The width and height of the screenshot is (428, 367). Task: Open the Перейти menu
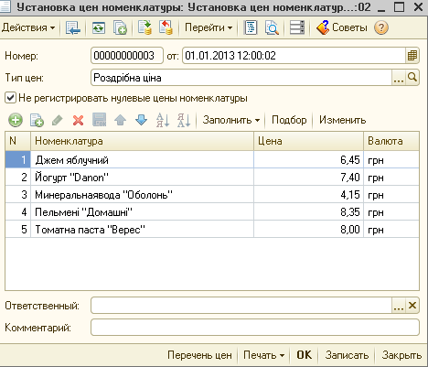(209, 27)
